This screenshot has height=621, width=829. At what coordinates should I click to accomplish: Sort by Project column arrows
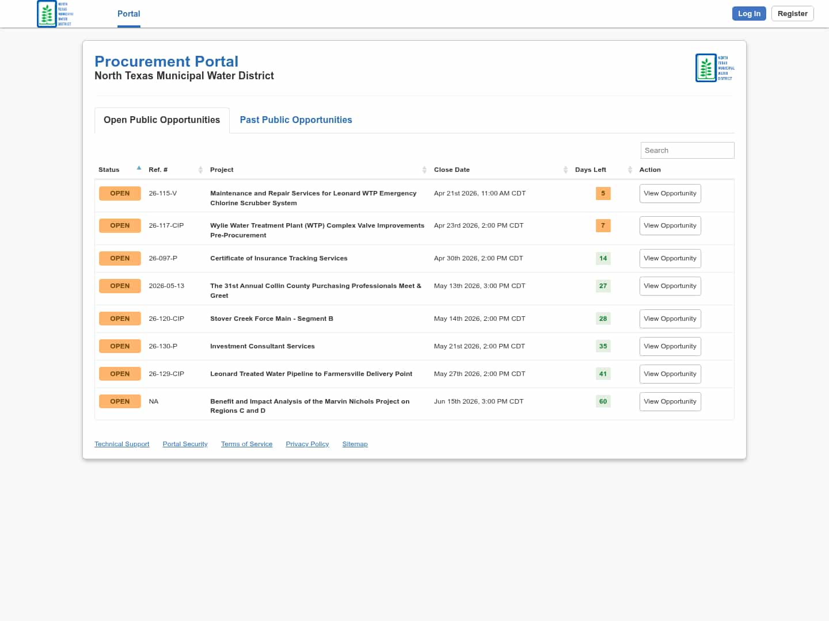coord(424,170)
